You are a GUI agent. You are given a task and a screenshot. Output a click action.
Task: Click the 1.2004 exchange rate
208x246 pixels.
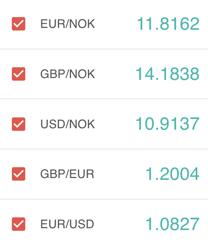pyautogui.click(x=172, y=174)
